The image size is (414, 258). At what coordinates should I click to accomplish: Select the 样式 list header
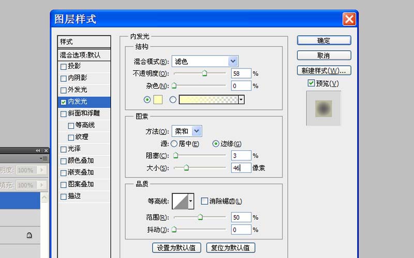pyautogui.click(x=84, y=42)
